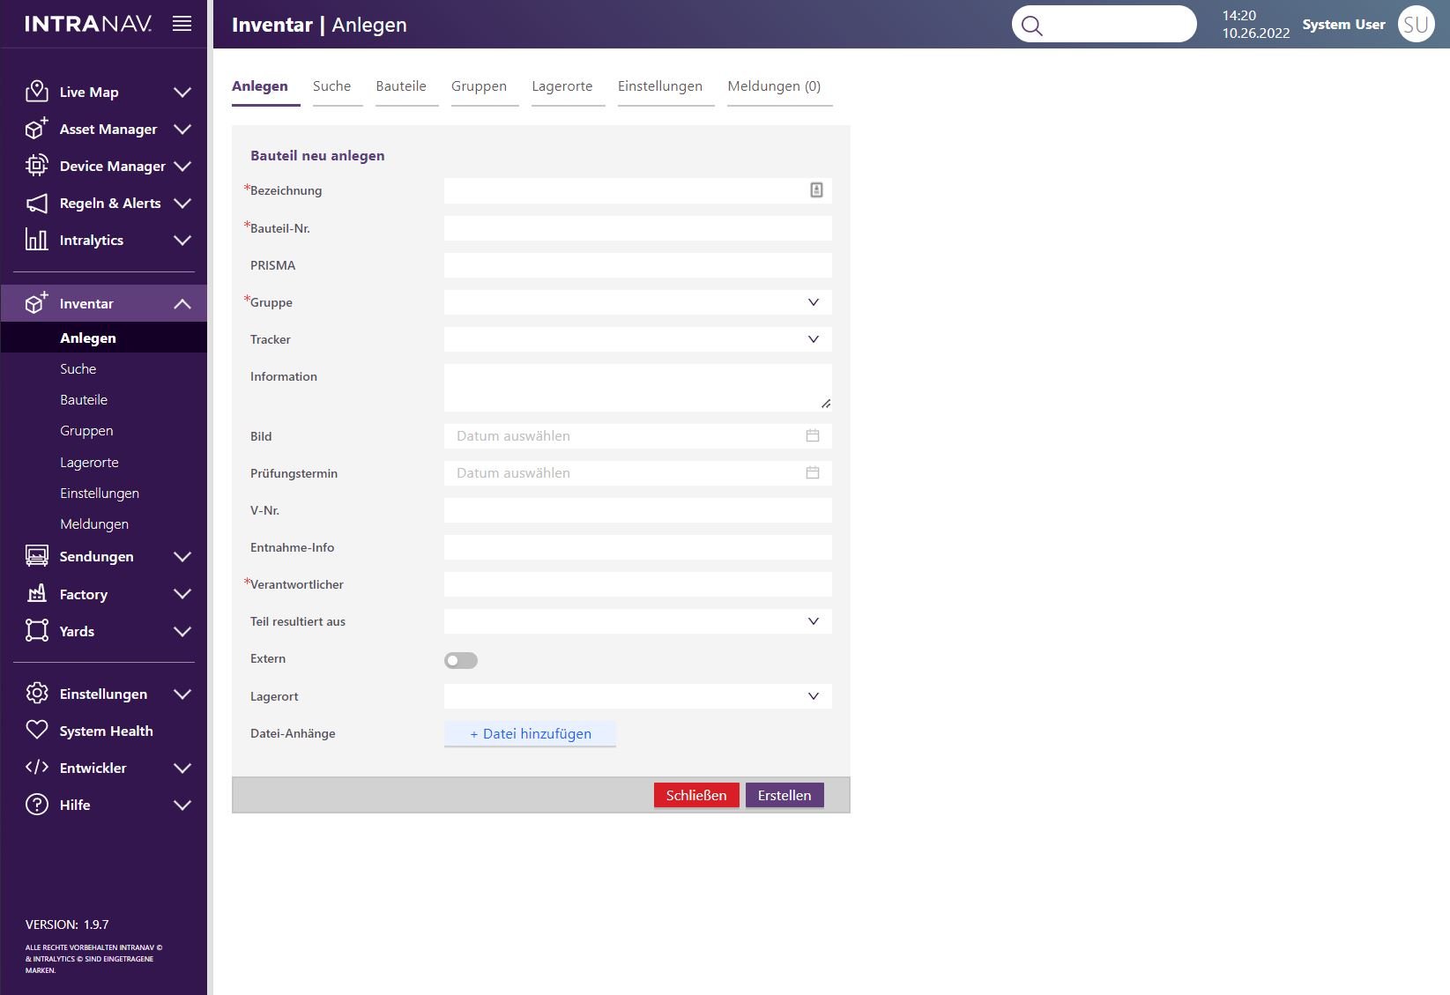Expand the sidebar Einstellungen chevron

tap(182, 694)
